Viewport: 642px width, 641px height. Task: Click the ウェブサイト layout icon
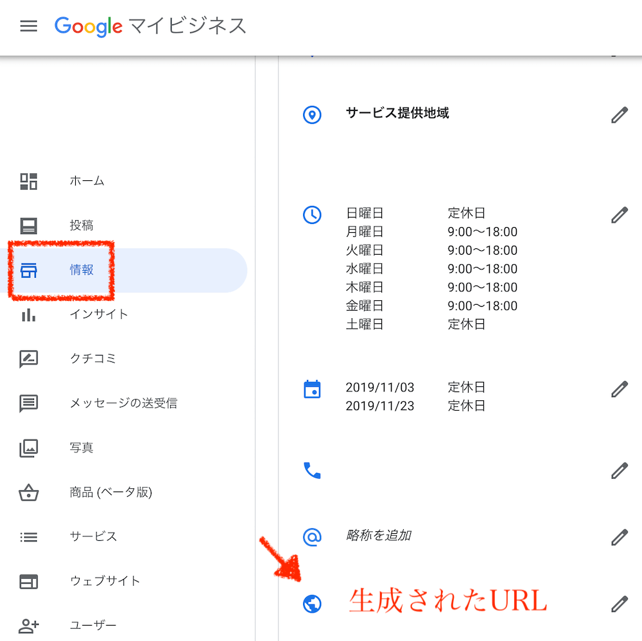tap(29, 581)
